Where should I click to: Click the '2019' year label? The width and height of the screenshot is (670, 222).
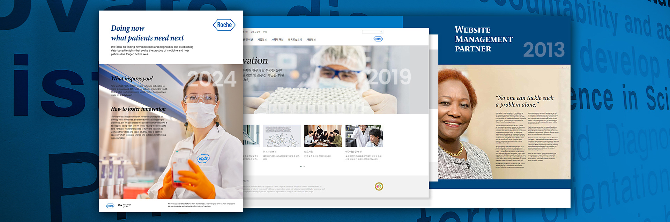click(389, 77)
